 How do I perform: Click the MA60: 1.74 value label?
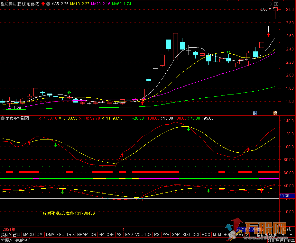pyautogui.click(x=122, y=4)
